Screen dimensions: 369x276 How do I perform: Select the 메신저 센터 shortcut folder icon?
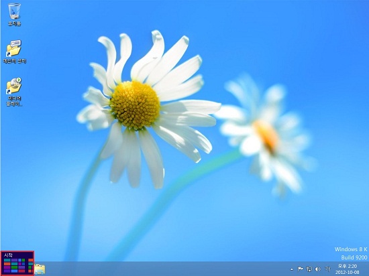click(x=14, y=48)
